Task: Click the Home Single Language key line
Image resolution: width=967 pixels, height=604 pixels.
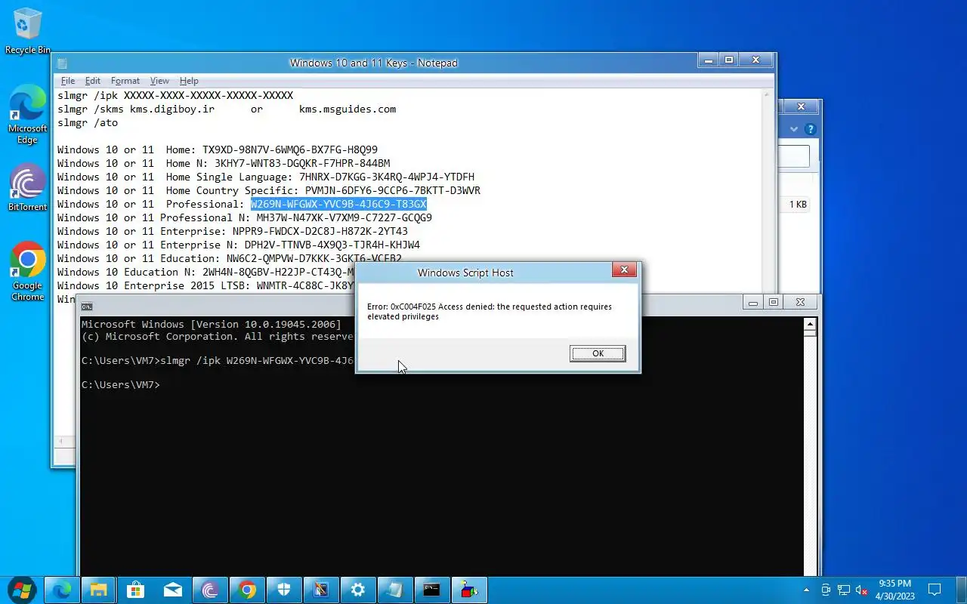Action: pos(266,177)
